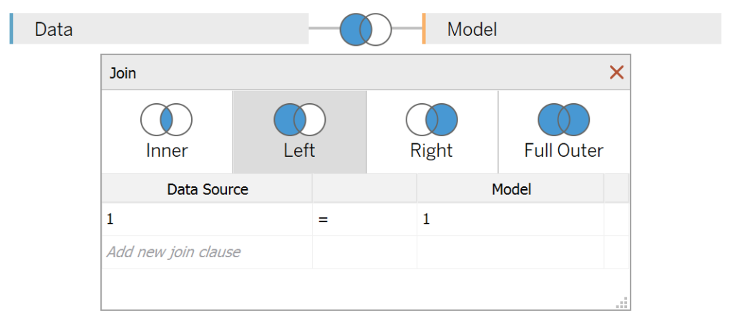Open the Data Source join field value 1

coord(207,219)
